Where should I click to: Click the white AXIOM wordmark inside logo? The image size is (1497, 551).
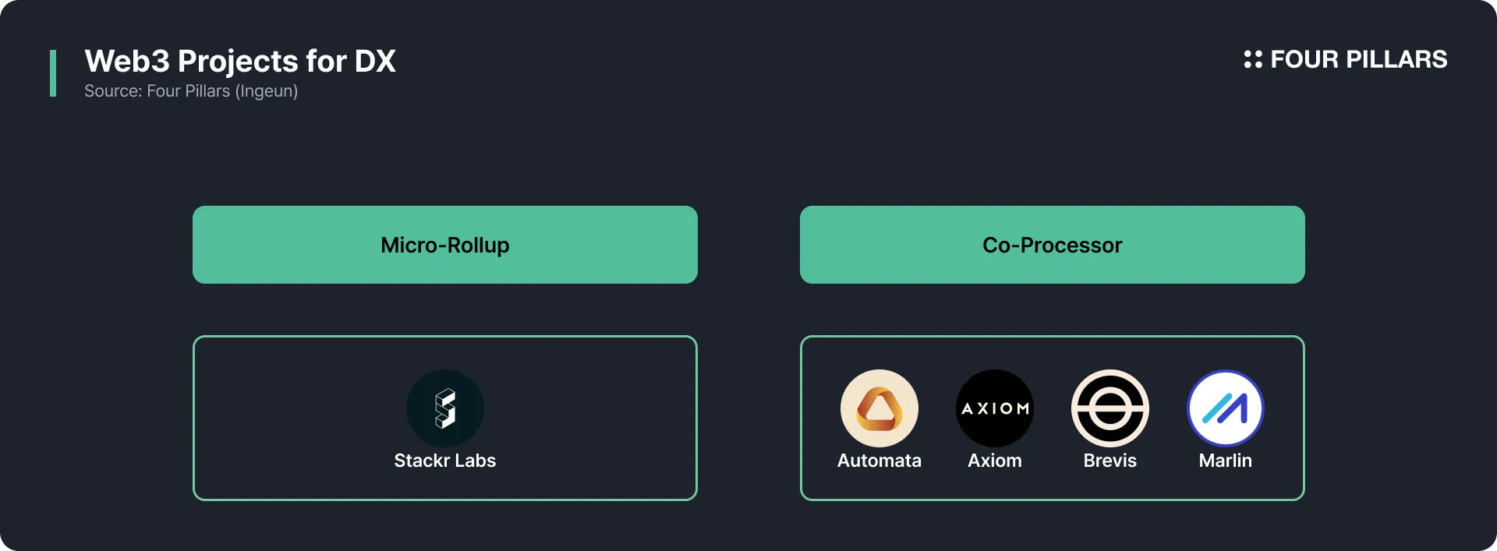click(x=995, y=408)
